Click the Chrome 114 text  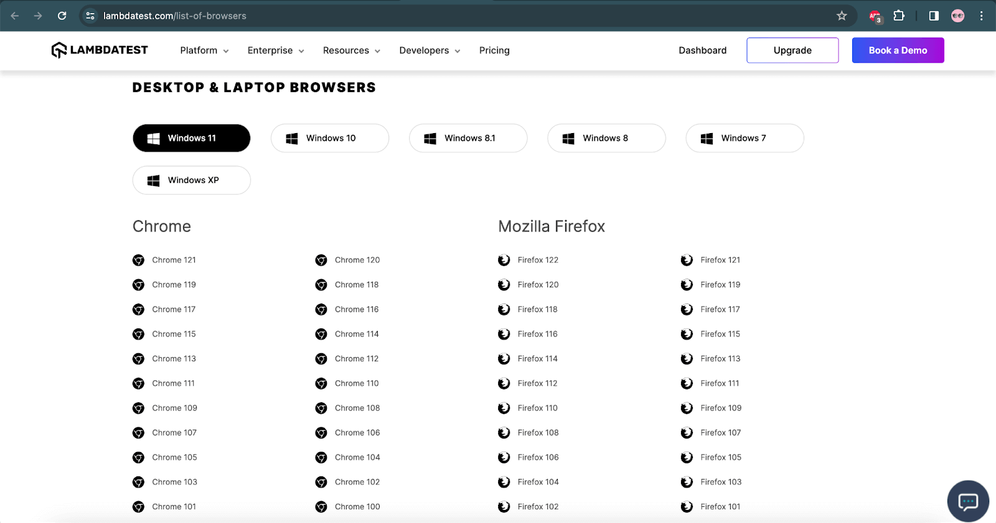(357, 334)
